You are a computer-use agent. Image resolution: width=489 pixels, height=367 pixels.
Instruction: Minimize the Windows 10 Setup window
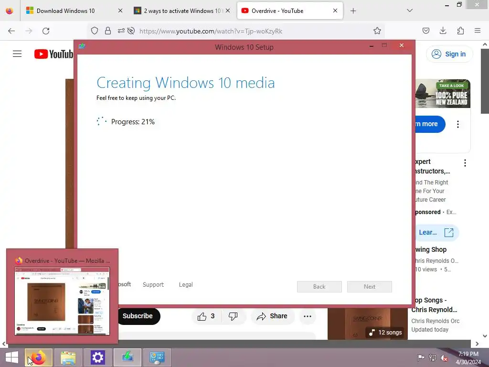[372, 46]
